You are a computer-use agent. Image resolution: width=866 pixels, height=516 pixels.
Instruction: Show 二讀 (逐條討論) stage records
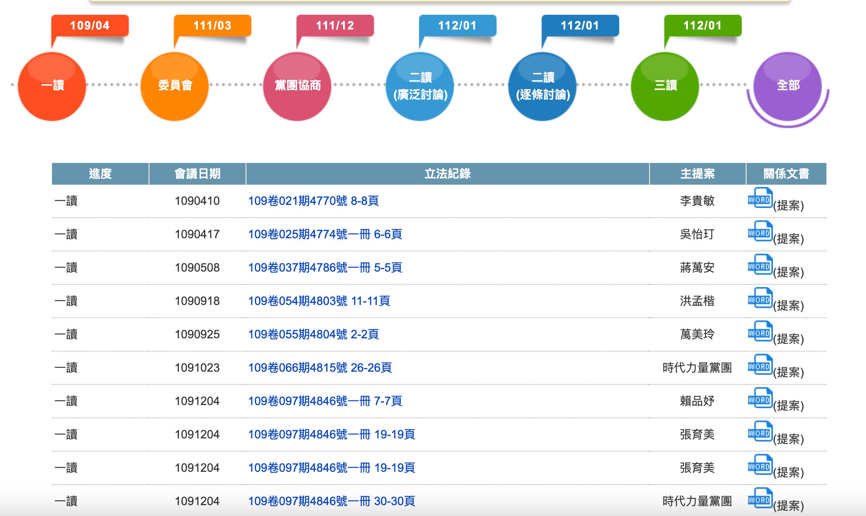click(542, 86)
